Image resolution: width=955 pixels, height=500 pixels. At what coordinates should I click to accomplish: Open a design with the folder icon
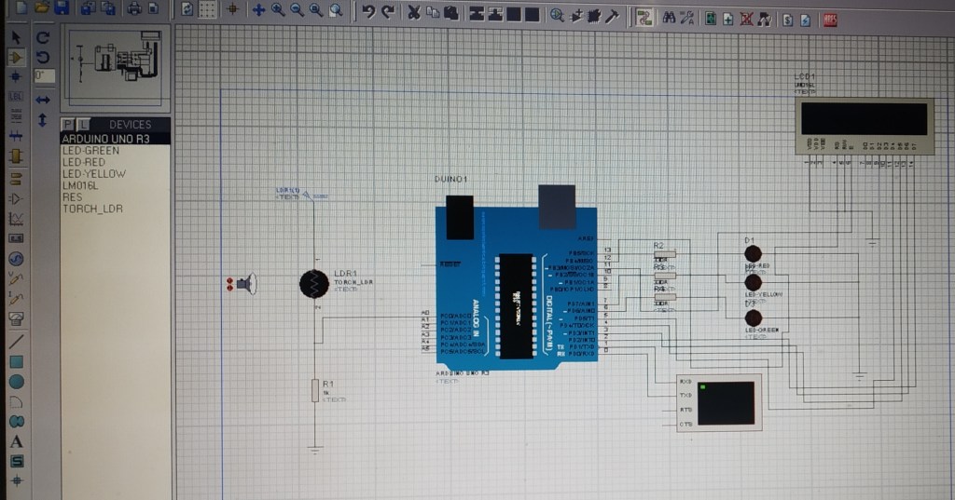pyautogui.click(x=42, y=9)
